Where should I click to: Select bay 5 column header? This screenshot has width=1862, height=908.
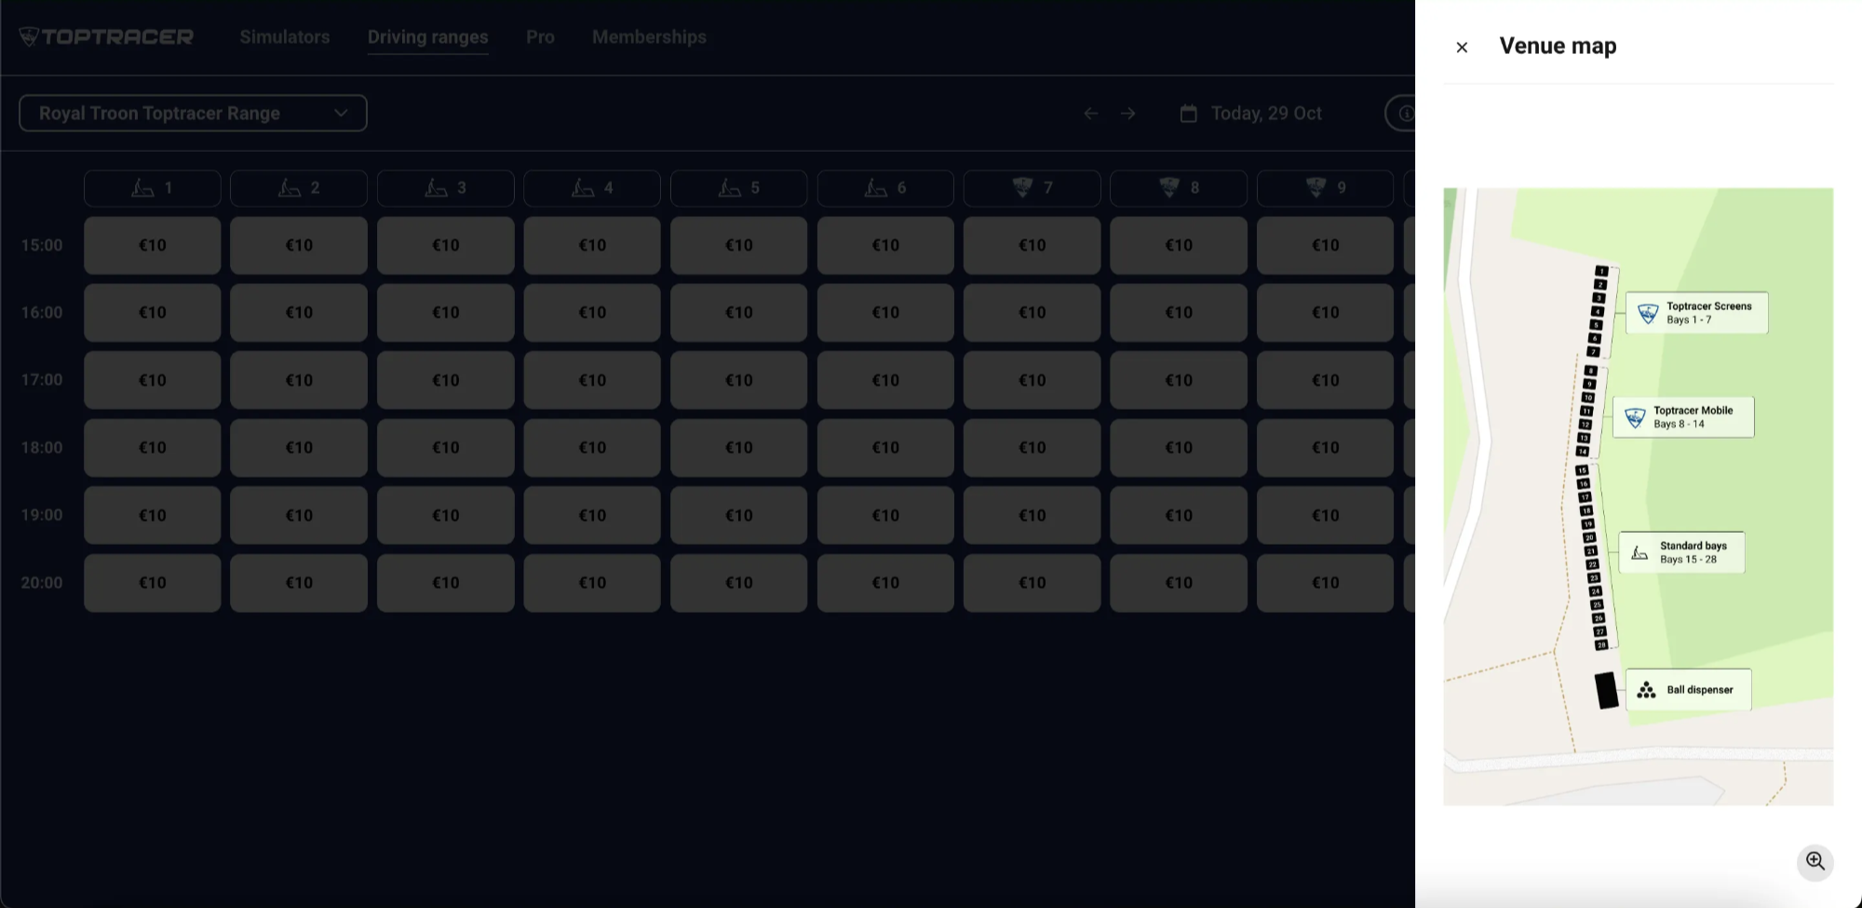pos(739,188)
